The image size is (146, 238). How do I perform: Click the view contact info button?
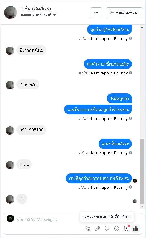(124, 12)
